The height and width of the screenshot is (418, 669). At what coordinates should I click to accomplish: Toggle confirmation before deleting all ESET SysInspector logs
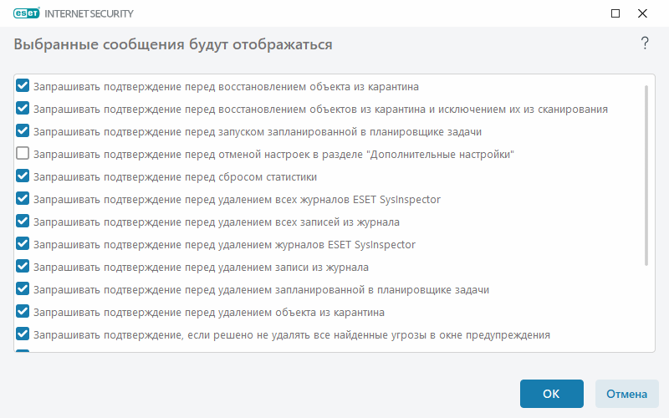point(23,198)
